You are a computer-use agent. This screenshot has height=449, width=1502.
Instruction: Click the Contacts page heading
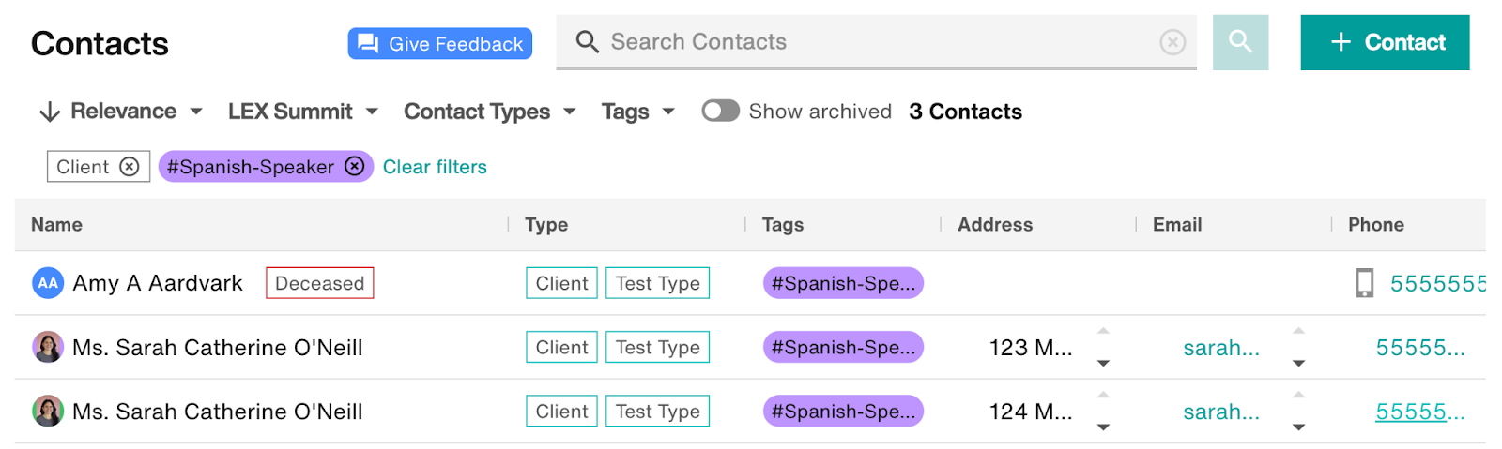click(100, 43)
